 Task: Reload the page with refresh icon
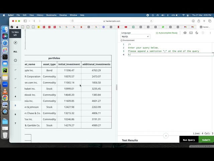coord(151,21)
